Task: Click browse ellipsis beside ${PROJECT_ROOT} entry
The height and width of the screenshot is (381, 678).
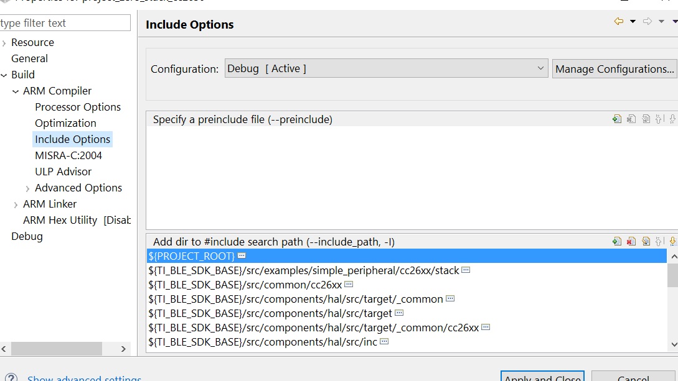Action: [x=242, y=256]
